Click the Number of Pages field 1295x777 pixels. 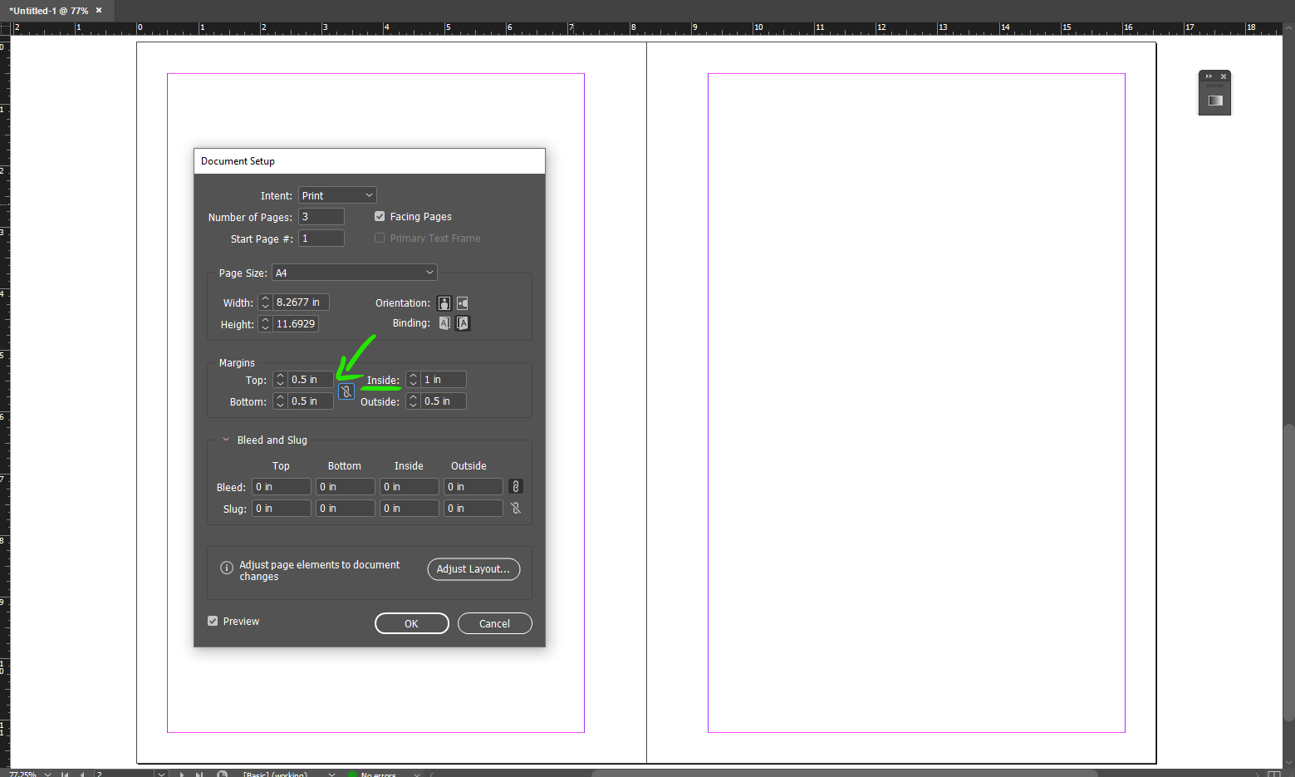click(321, 217)
